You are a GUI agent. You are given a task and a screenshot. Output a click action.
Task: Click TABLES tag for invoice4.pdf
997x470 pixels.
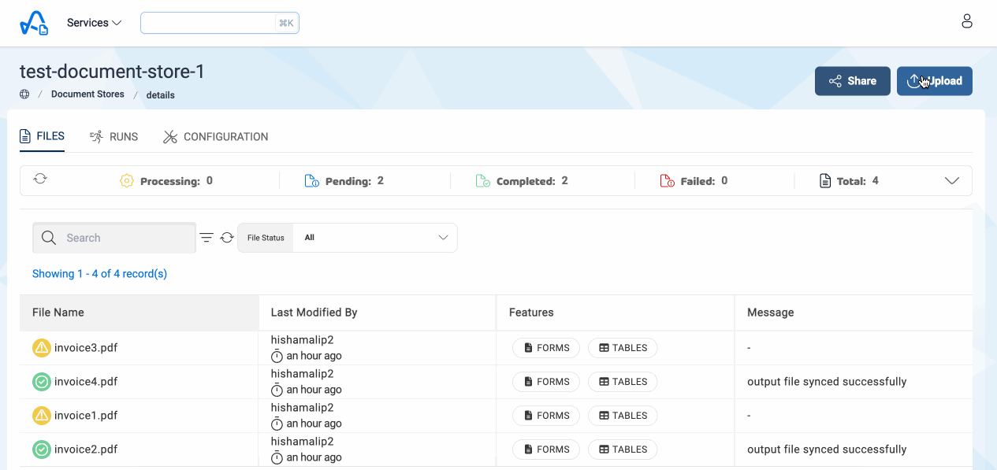coord(623,382)
